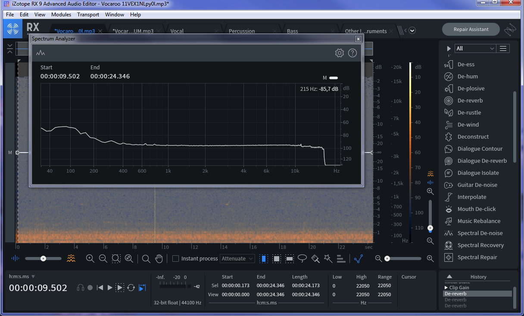Open Spectrum Analyzer help
The width and height of the screenshot is (524, 316).
tap(352, 53)
